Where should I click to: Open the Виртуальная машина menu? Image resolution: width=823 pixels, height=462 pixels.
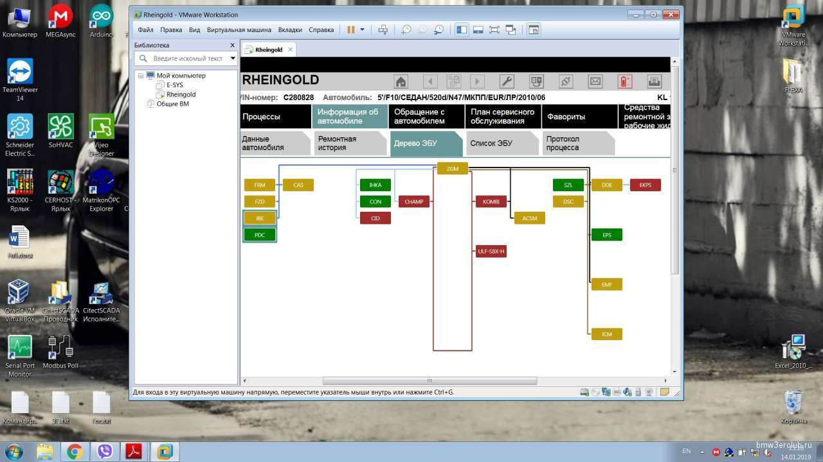click(240, 30)
